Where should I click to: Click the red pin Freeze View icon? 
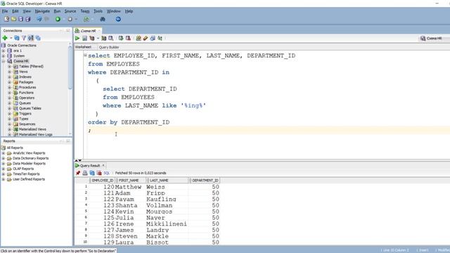78,173
